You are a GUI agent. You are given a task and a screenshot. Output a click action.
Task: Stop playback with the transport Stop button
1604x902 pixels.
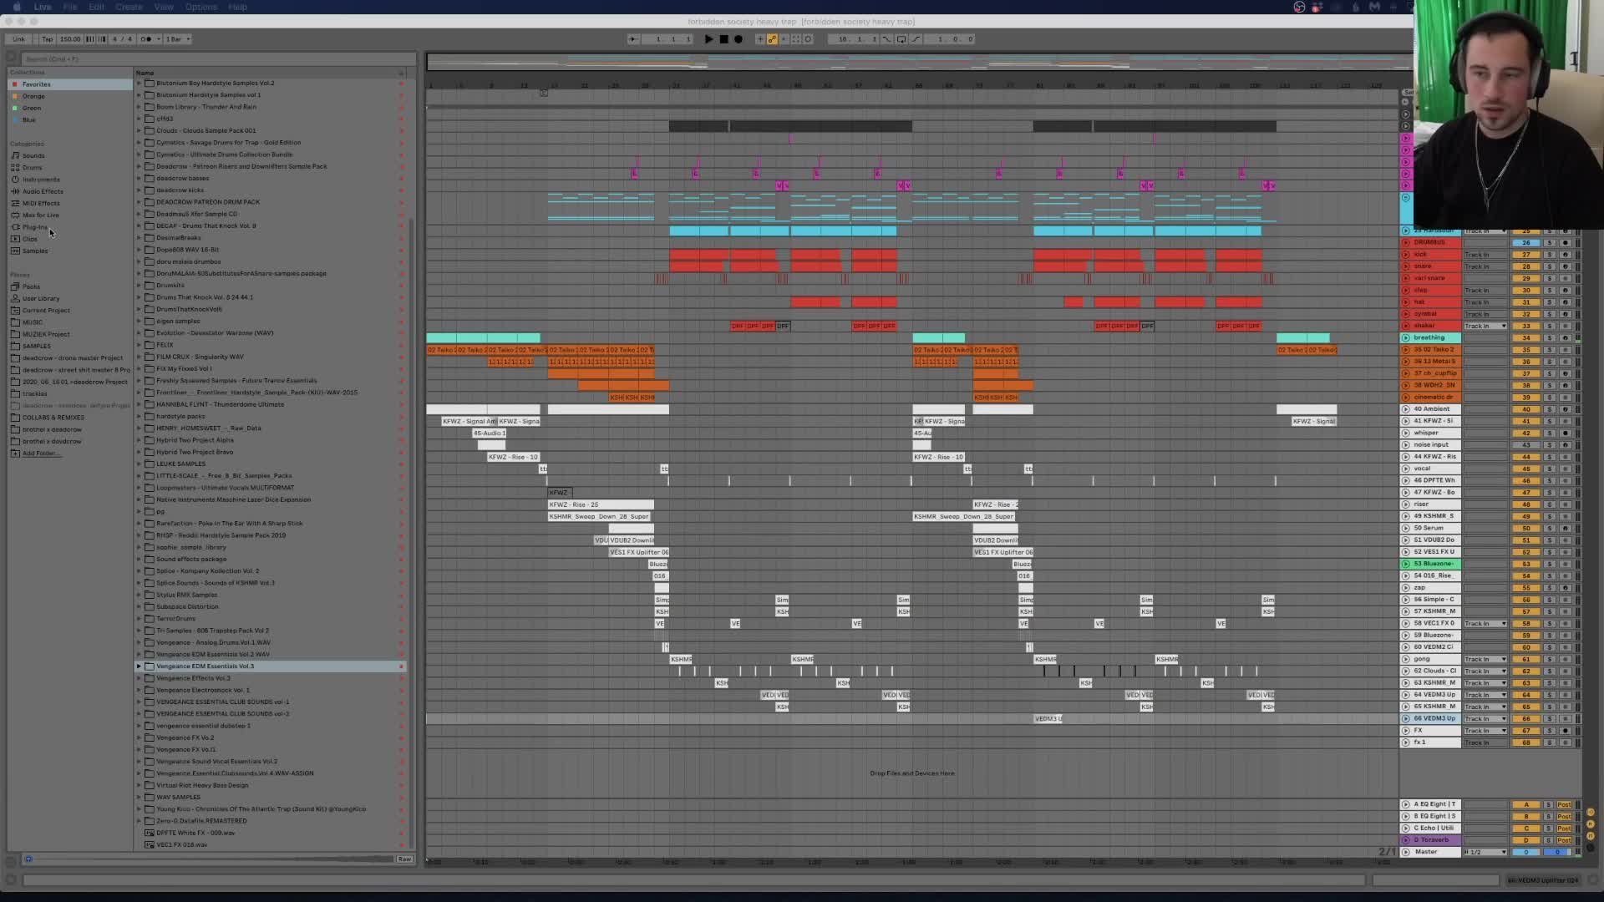pos(723,39)
